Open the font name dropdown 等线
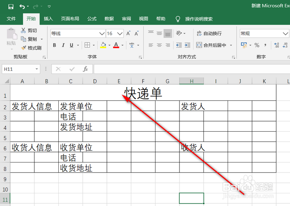 tap(102, 34)
